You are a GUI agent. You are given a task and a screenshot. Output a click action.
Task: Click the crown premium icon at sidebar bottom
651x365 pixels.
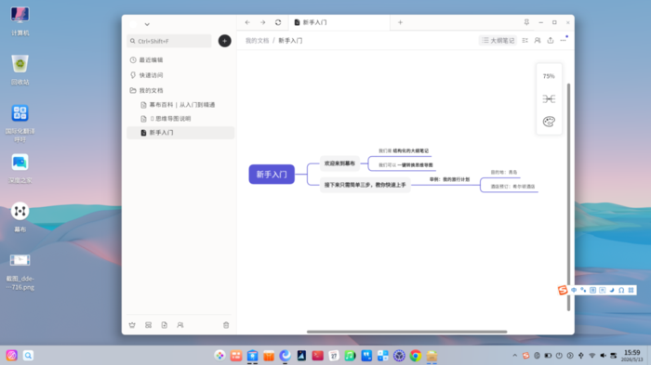pyautogui.click(x=132, y=325)
